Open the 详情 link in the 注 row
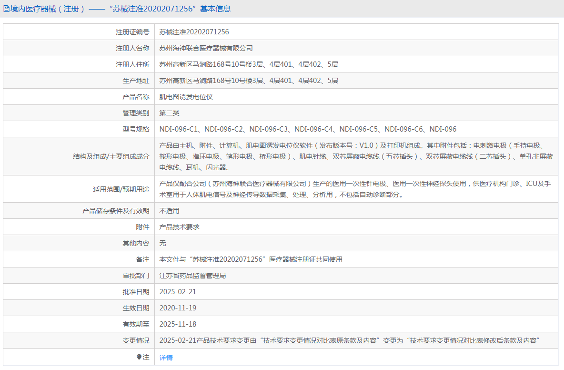The width and height of the screenshot is (564, 370). click(x=166, y=358)
